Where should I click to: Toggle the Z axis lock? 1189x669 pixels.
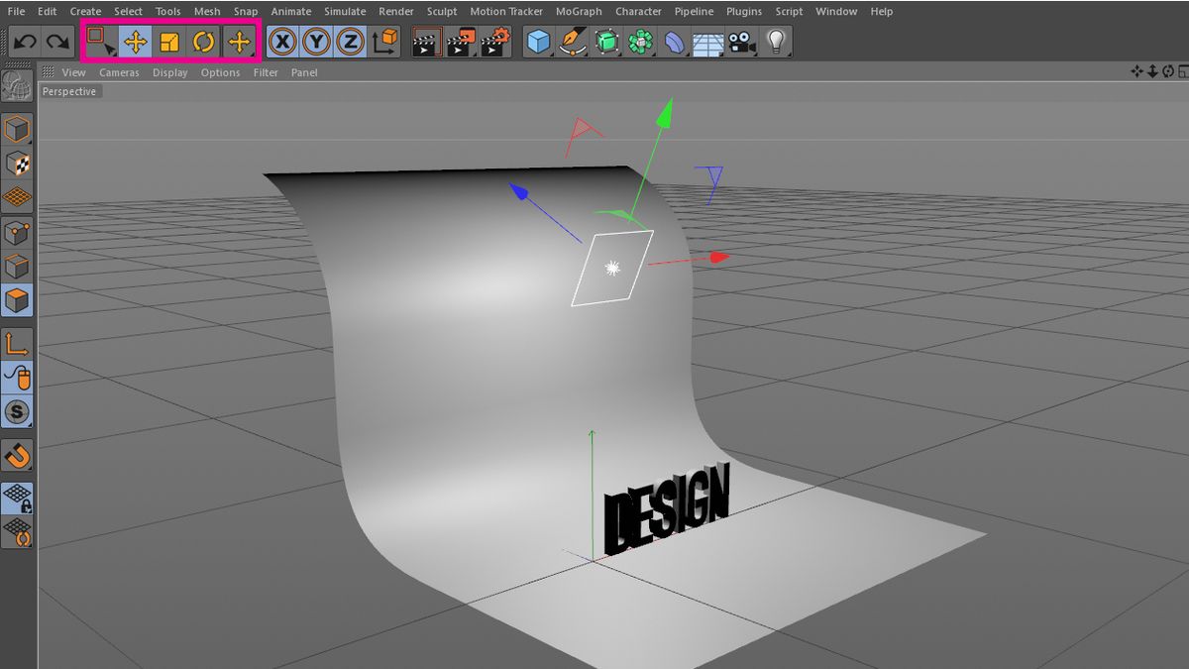349,40
